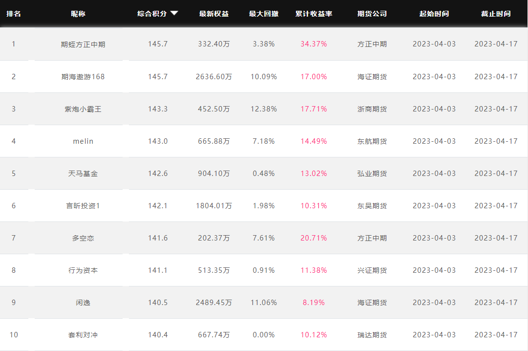Select cumulative return 34.37%

314,44
